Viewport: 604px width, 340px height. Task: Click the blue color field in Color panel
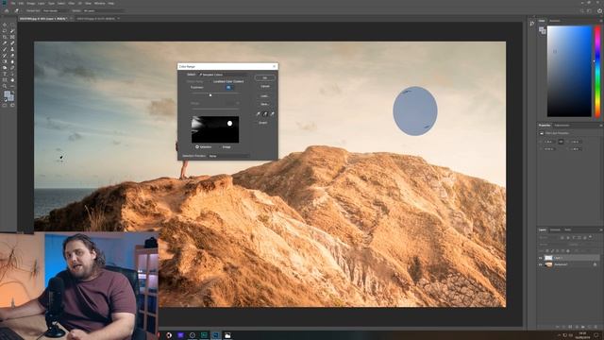click(569, 72)
